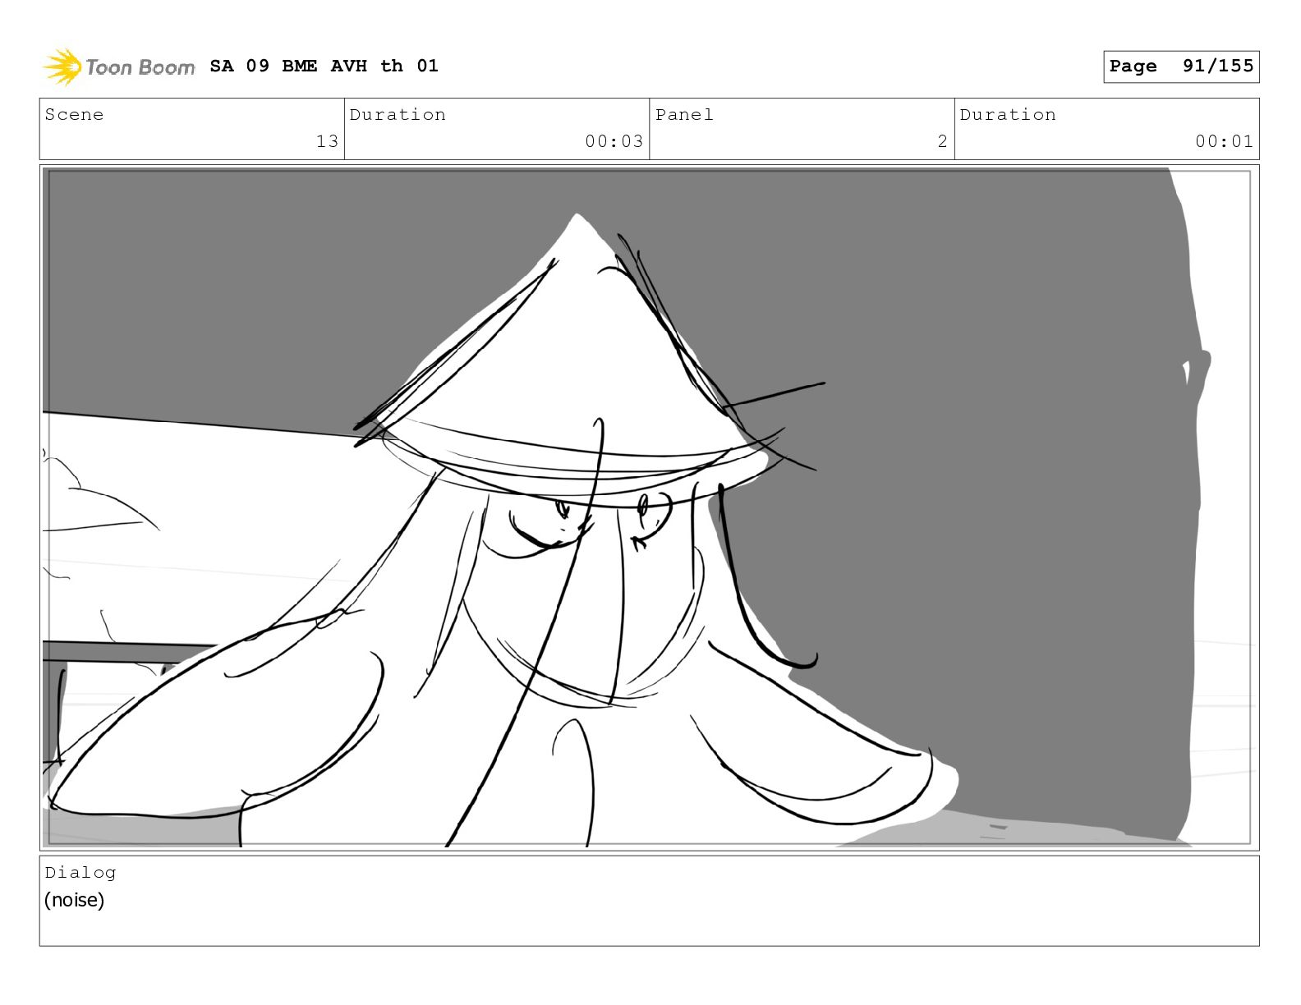This screenshot has height=1005, width=1301.
Task: Select the dialog text '(noise)'
Action: click(75, 900)
